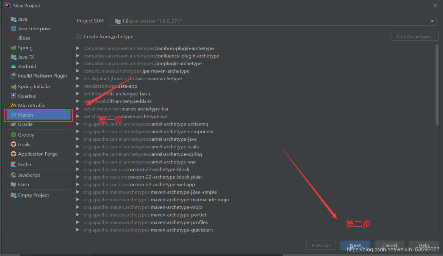Select cocoon-22-archetype-webapp row
This screenshot has height=256, width=443.
[x=255, y=185]
